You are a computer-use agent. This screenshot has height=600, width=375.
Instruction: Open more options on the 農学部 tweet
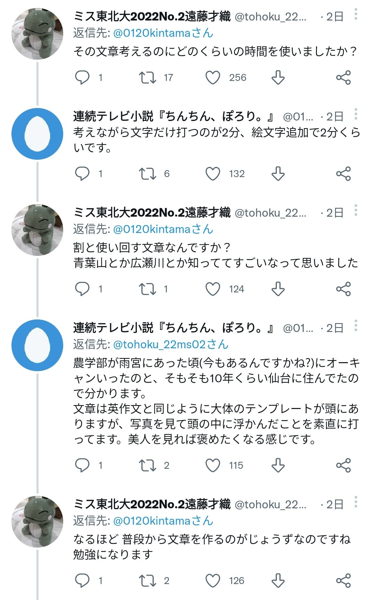pos(356,326)
